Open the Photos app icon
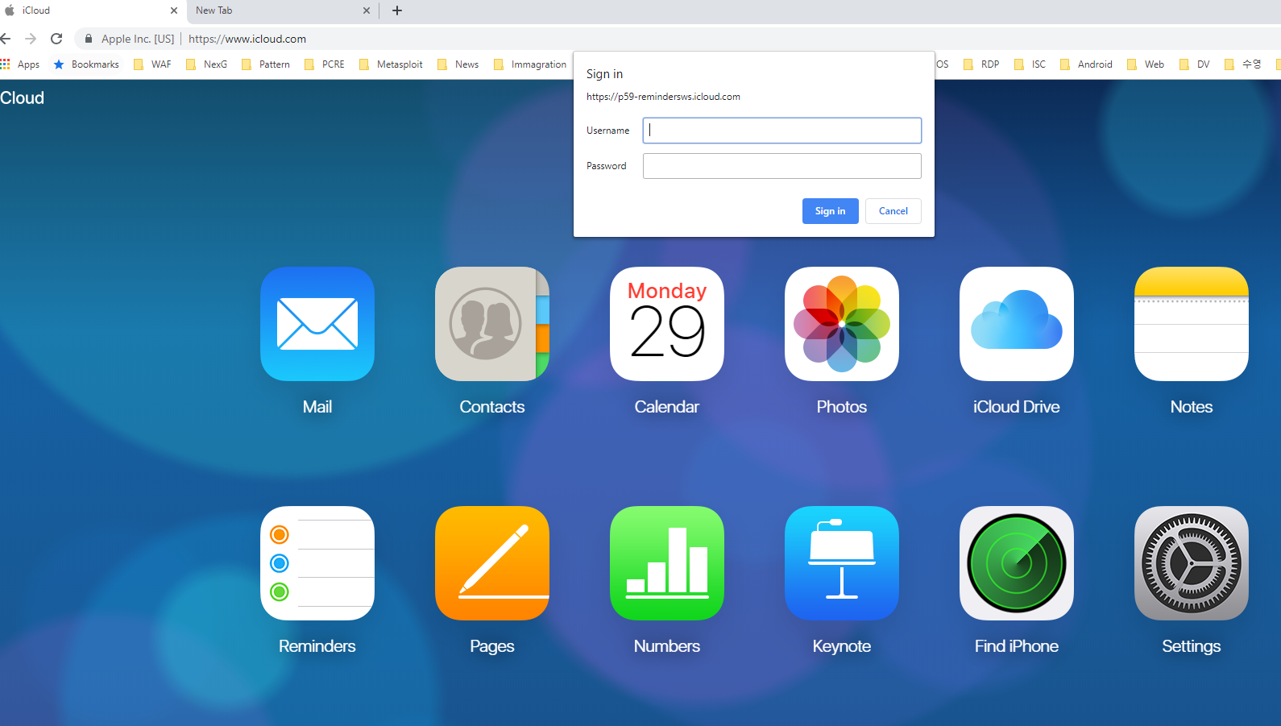Viewport: 1281px width, 726px height. 842,324
